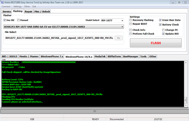Switch to the Repair tab

(x=28, y=11)
